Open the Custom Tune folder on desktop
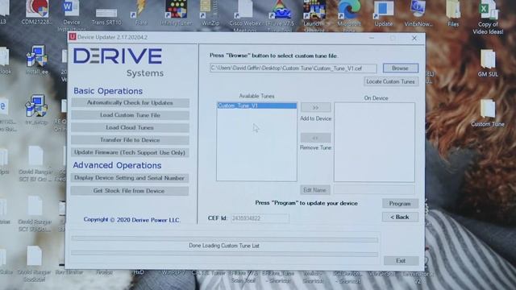This screenshot has height=290, width=516. (487, 114)
